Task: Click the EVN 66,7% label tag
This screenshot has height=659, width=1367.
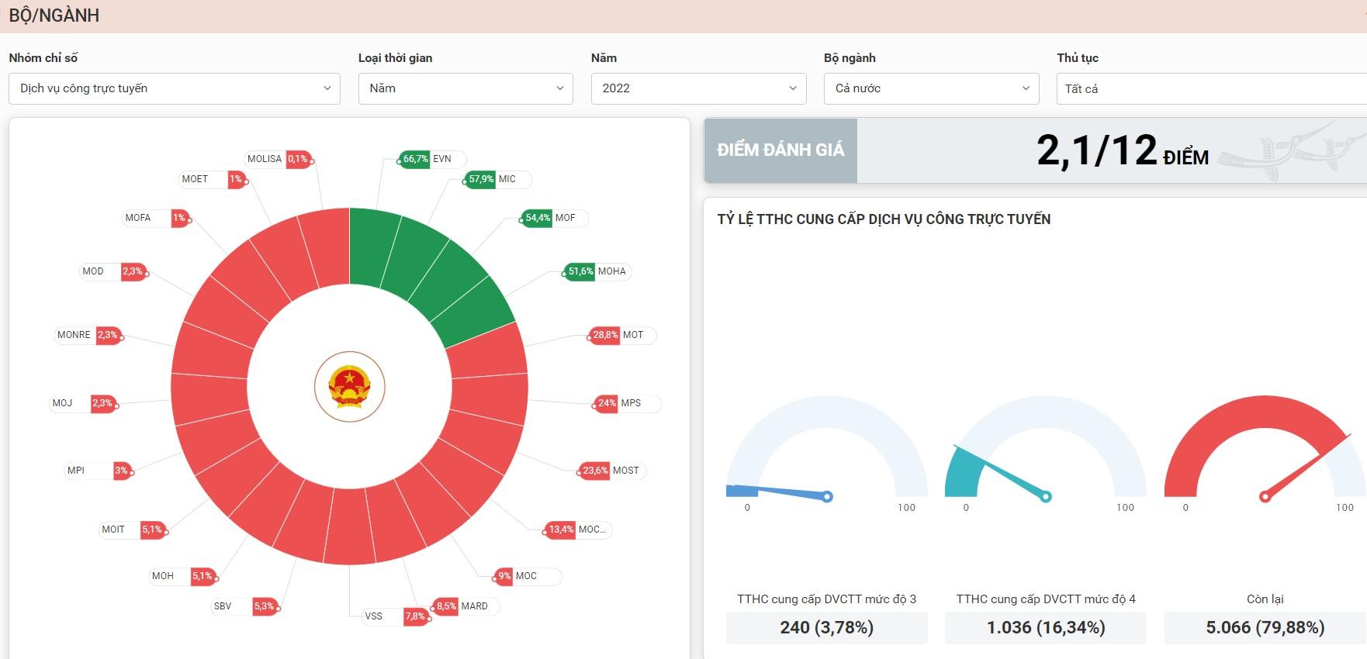Action: [431, 159]
